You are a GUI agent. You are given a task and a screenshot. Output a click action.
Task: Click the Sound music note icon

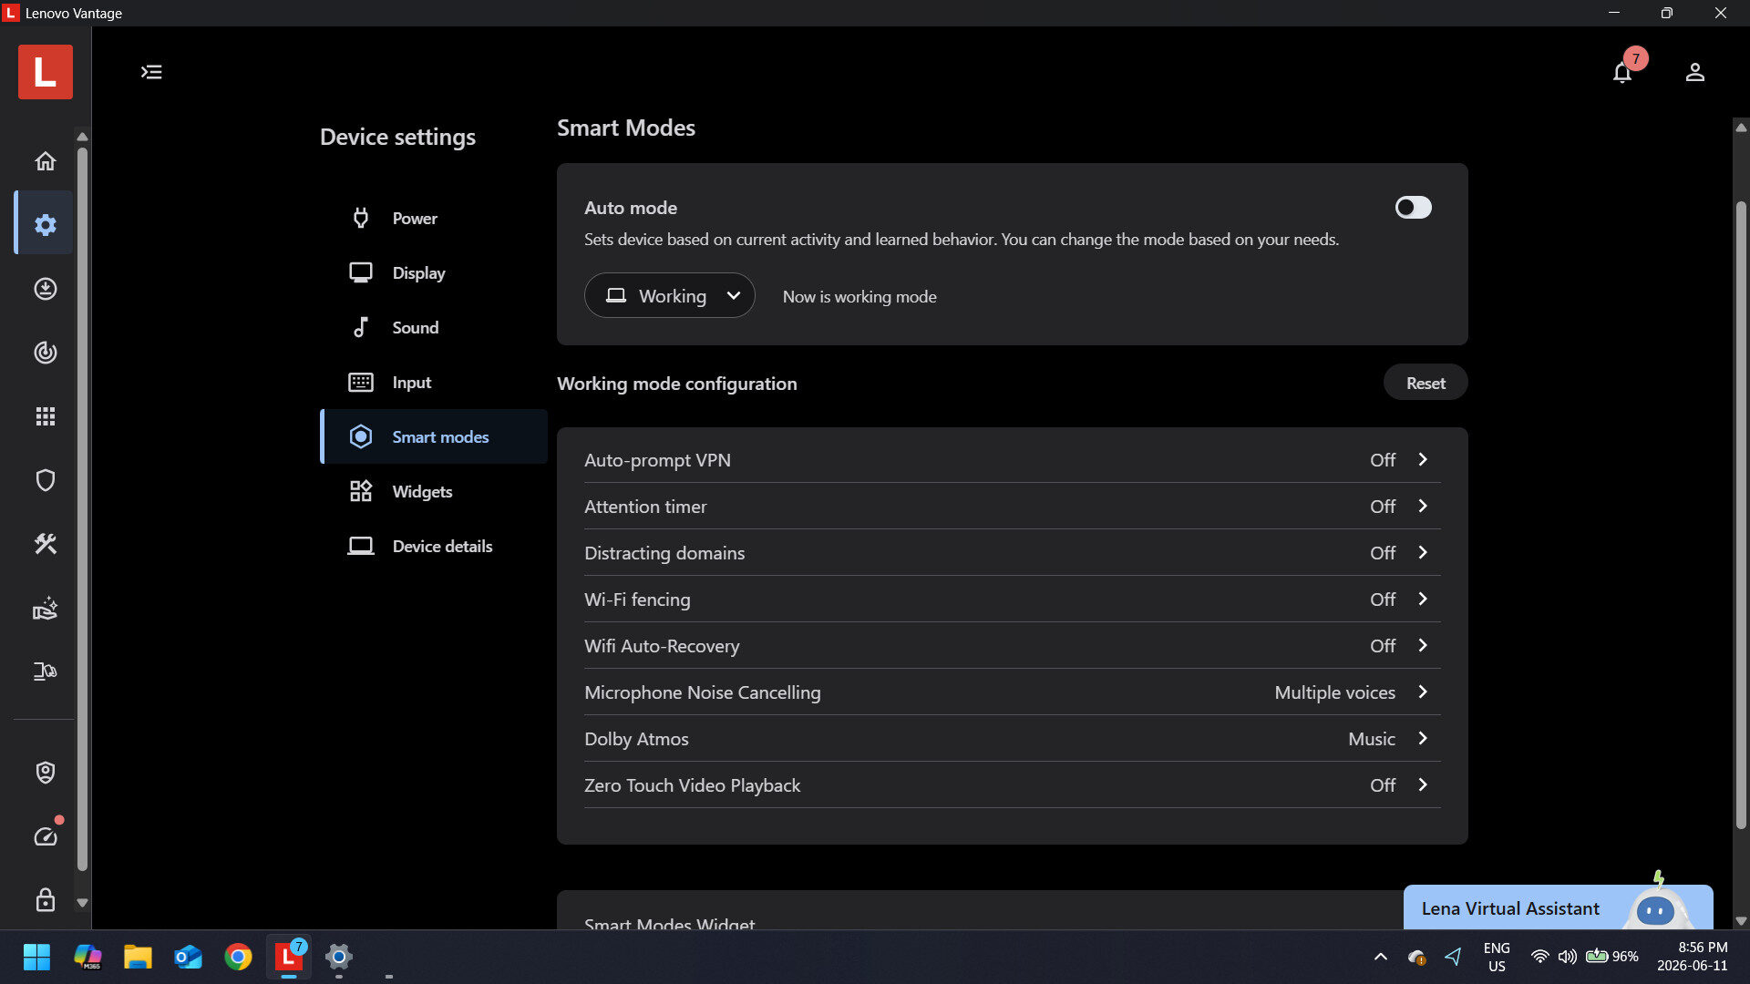(361, 327)
